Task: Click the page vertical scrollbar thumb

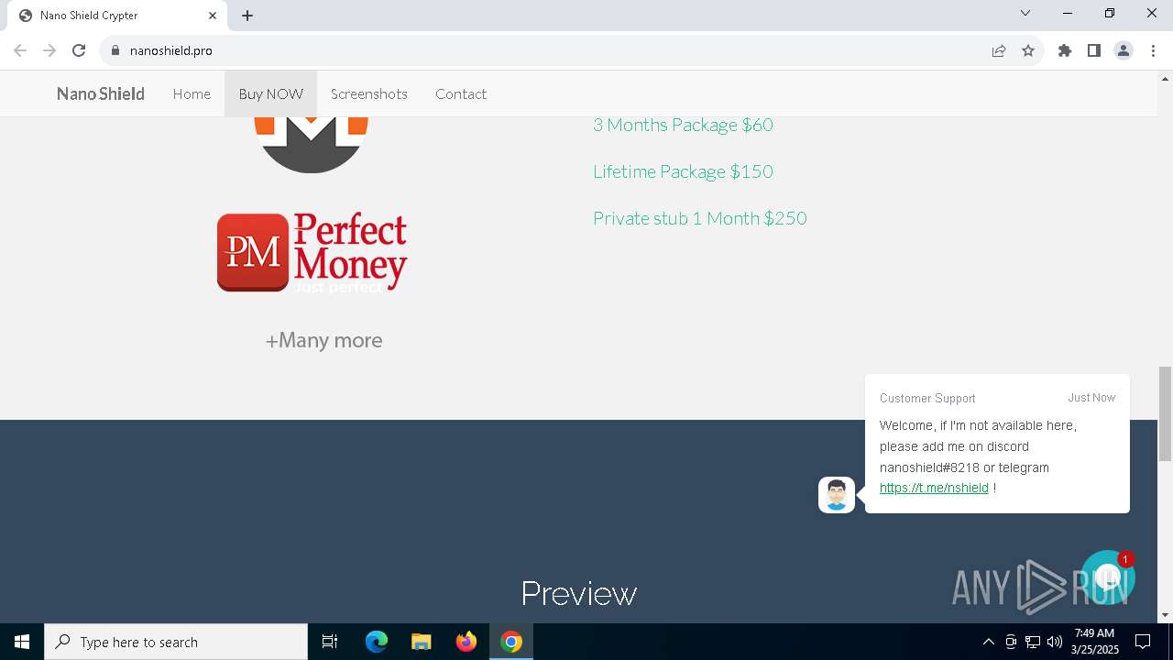Action: click(x=1165, y=413)
